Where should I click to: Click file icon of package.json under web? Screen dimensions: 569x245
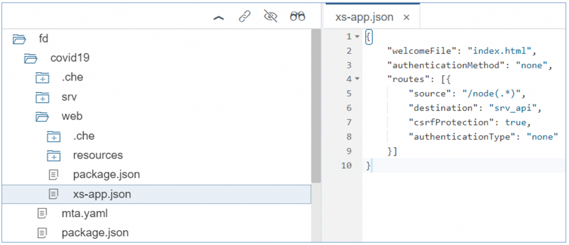[54, 175]
